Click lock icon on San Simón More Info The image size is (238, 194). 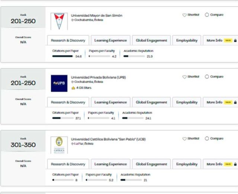point(235,41)
